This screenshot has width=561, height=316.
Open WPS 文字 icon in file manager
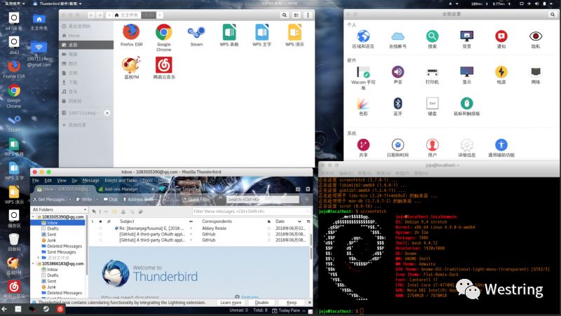pyautogui.click(x=262, y=34)
